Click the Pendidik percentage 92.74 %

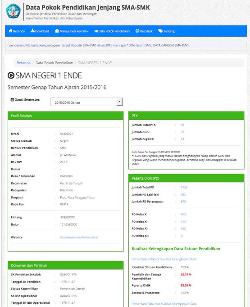click(x=186, y=274)
